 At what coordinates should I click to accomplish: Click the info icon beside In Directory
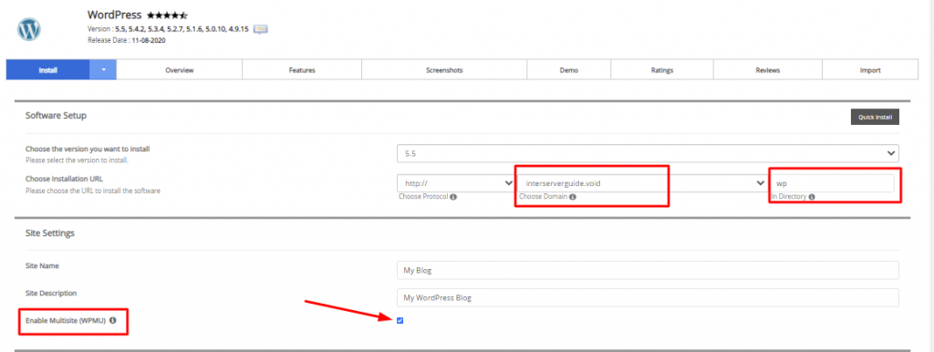click(x=812, y=197)
